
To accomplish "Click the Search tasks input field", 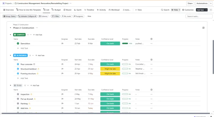I will coord(199,16).
